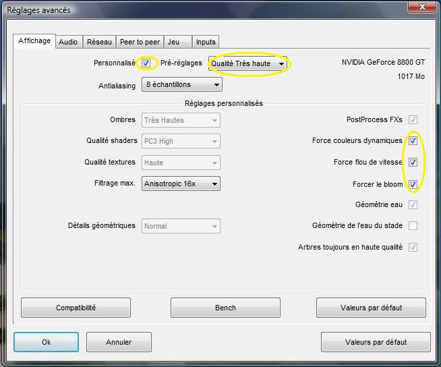
Task: Open the Ombres dropdown
Action: tap(181, 120)
